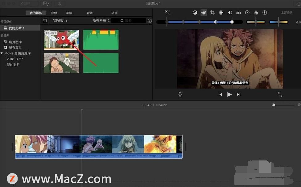Switch to 我的媒体 tab
Screen dimensions: 301x187
point(36,13)
